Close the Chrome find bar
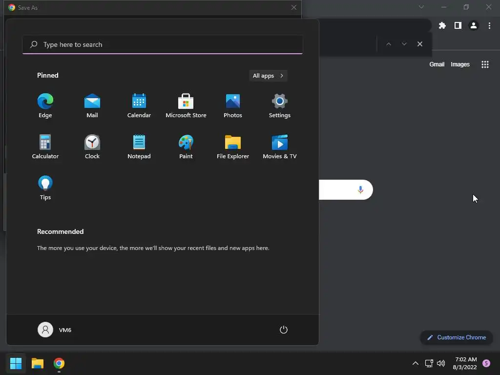Viewport: 500px width, 375px height. point(419,44)
